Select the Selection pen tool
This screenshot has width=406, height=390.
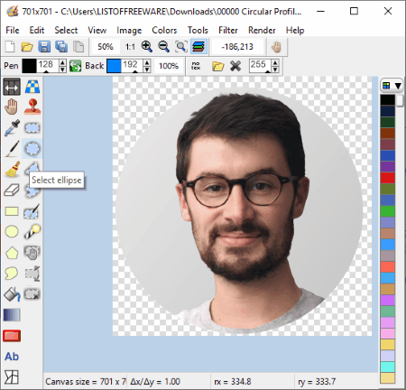(32, 211)
